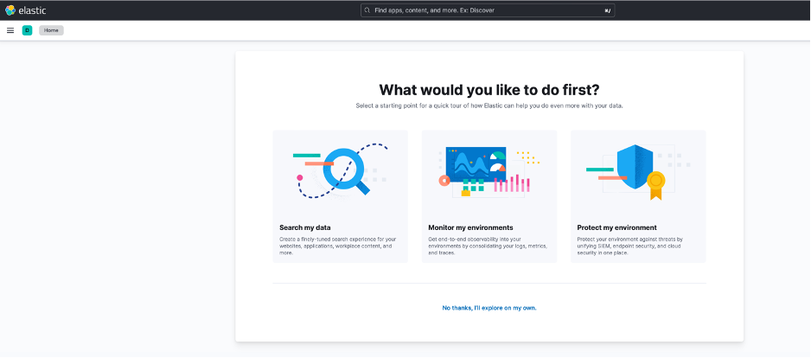The image size is (811, 358).
Task: Open the Protect my environment card title
Action: tap(616, 227)
